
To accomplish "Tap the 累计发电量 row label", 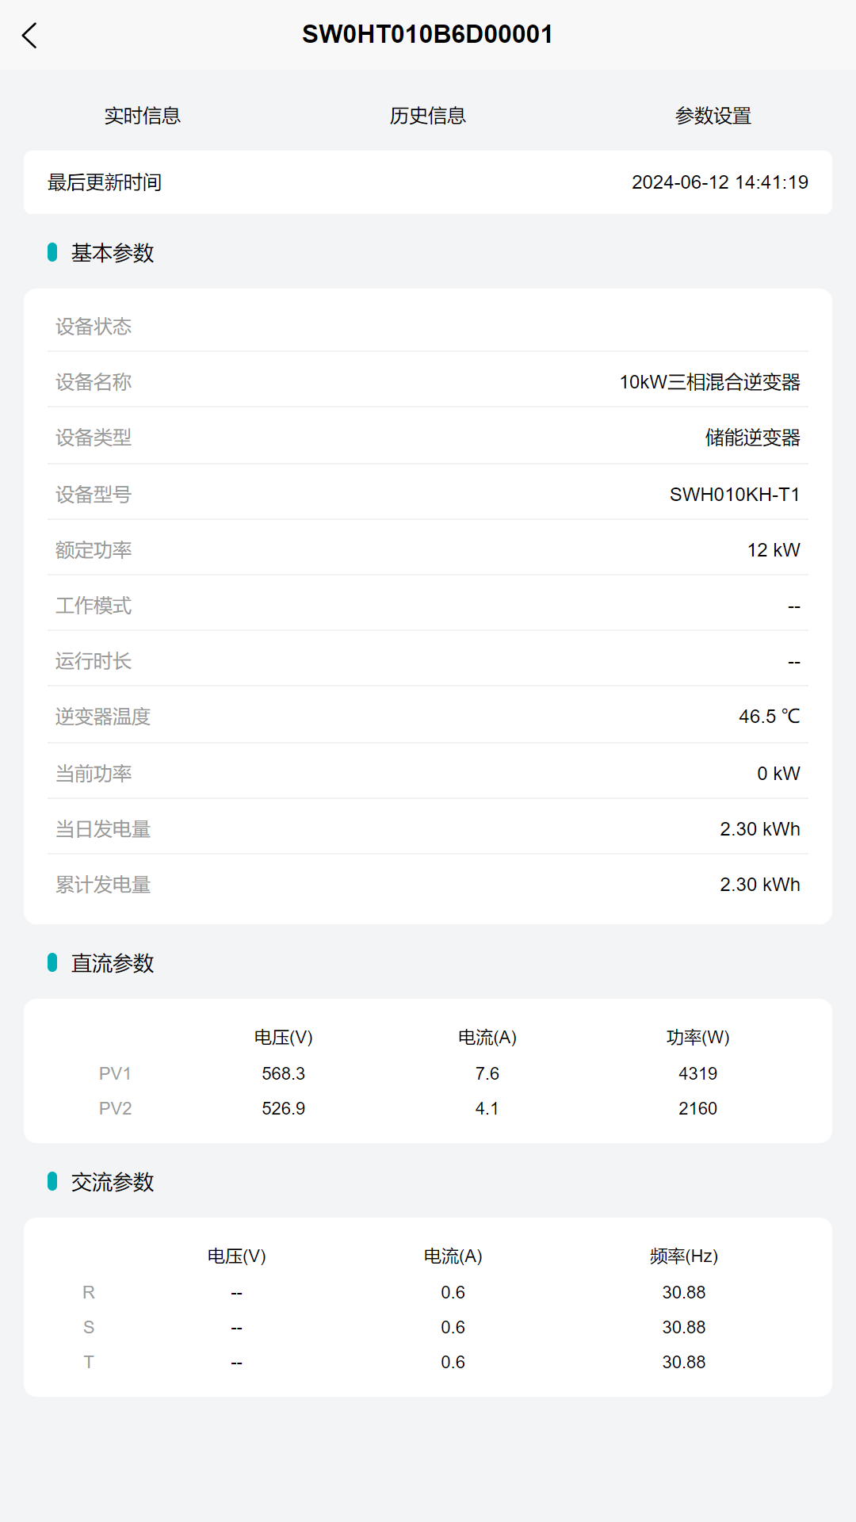I will [x=103, y=885].
